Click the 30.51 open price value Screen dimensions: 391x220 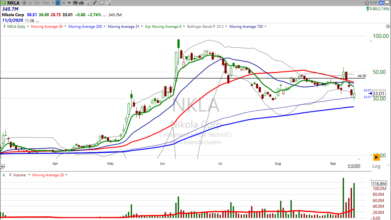click(32, 15)
